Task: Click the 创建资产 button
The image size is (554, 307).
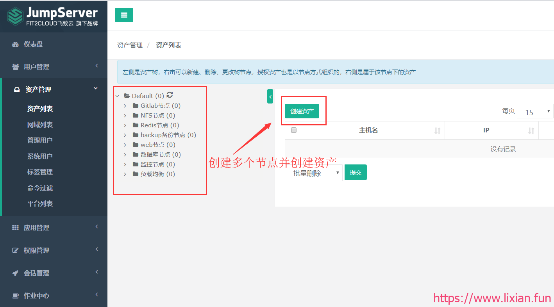Action: tap(302, 111)
